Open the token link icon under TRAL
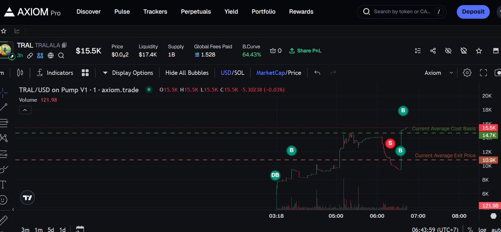The height and width of the screenshot is (232, 501). (30, 55)
